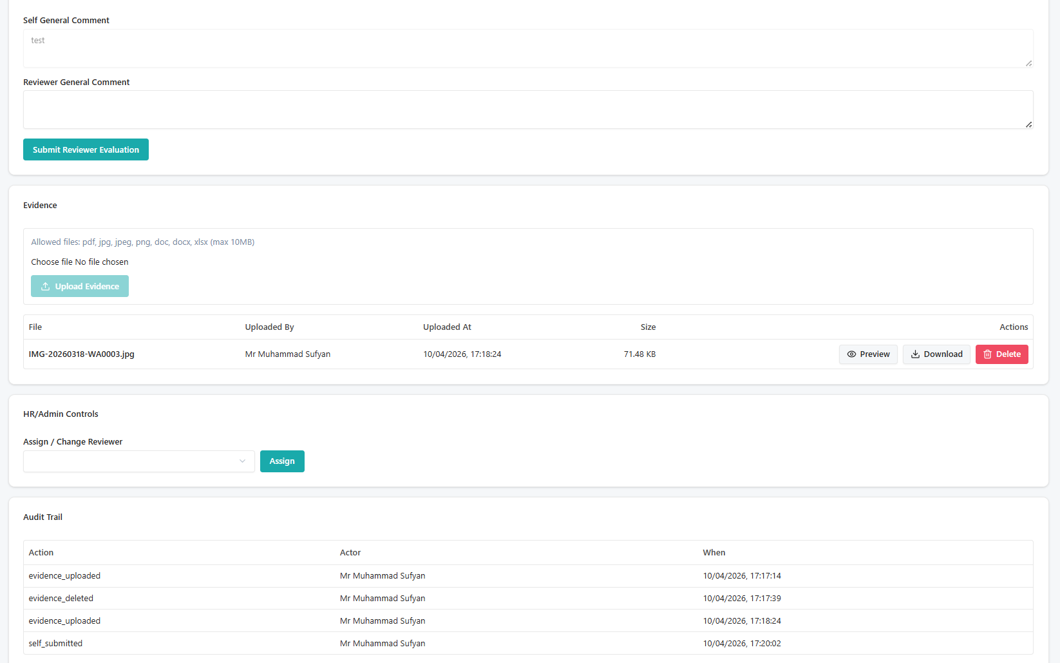Click the self_submitted audit entry
This screenshot has width=1060, height=663.
coord(55,644)
